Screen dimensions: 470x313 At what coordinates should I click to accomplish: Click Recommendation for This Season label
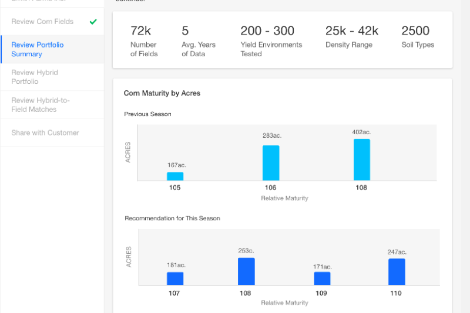click(x=172, y=218)
